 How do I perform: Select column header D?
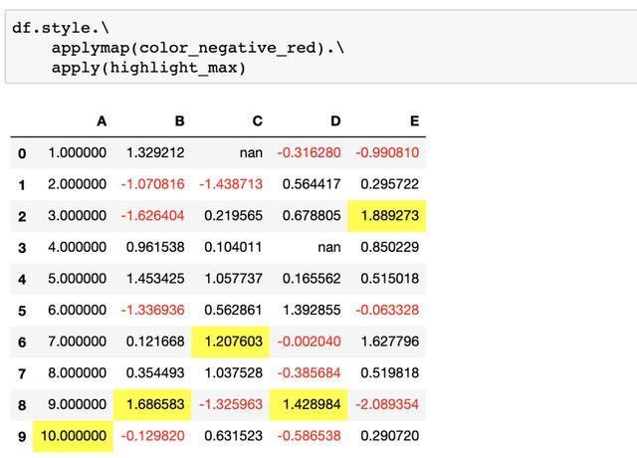click(x=335, y=121)
